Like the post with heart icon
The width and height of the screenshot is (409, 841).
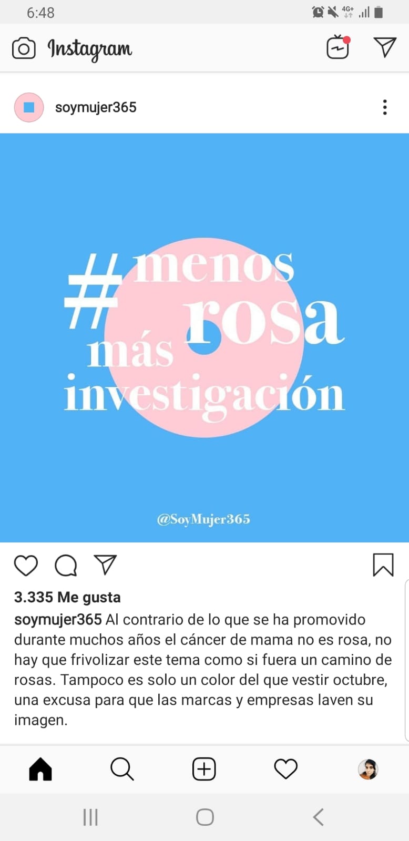pyautogui.click(x=26, y=566)
